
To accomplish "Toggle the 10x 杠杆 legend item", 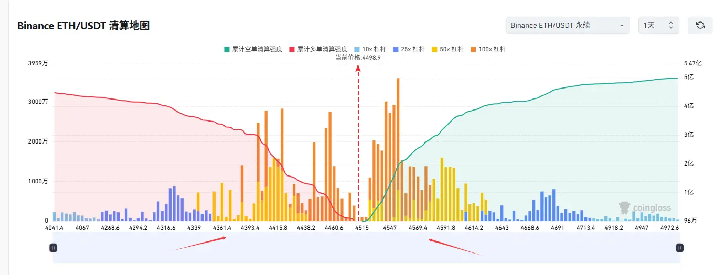I will point(370,49).
